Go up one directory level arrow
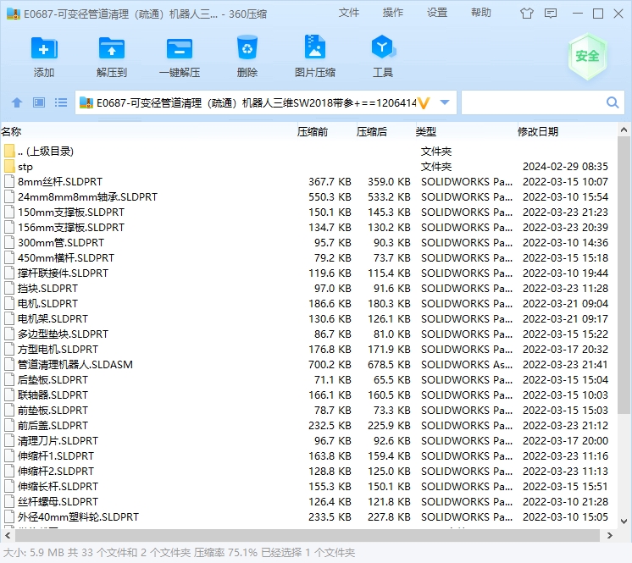Screen dimensions: 632x563 point(17,102)
